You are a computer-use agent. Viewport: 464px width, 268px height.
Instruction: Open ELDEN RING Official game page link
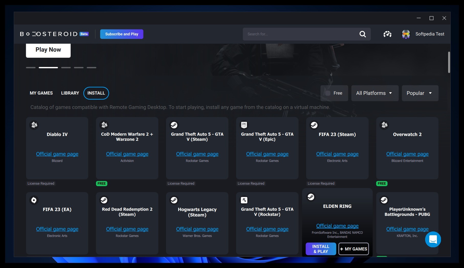click(x=337, y=226)
